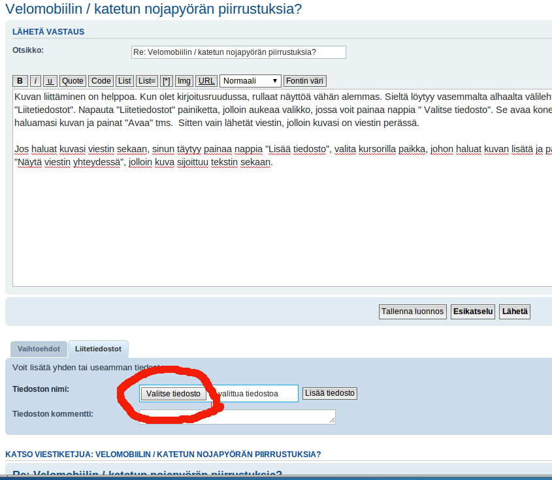Insert a URL tag

206,81
